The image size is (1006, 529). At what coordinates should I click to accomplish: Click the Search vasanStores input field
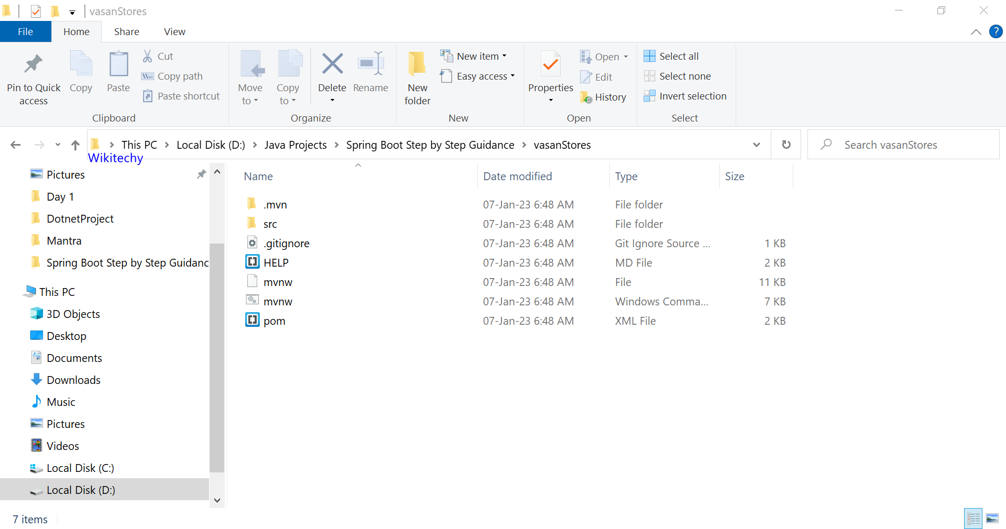[x=912, y=145]
